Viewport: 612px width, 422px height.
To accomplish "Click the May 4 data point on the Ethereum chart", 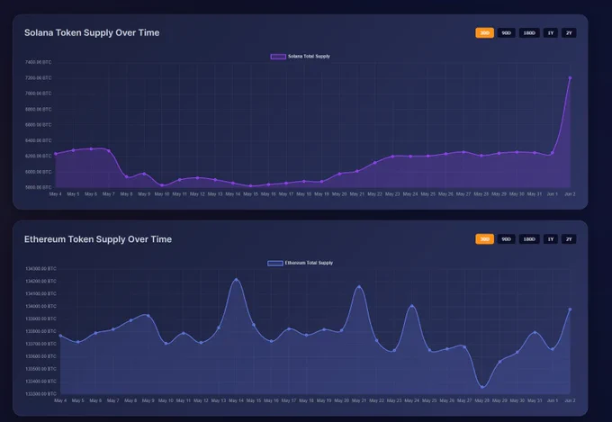I will coord(60,336).
